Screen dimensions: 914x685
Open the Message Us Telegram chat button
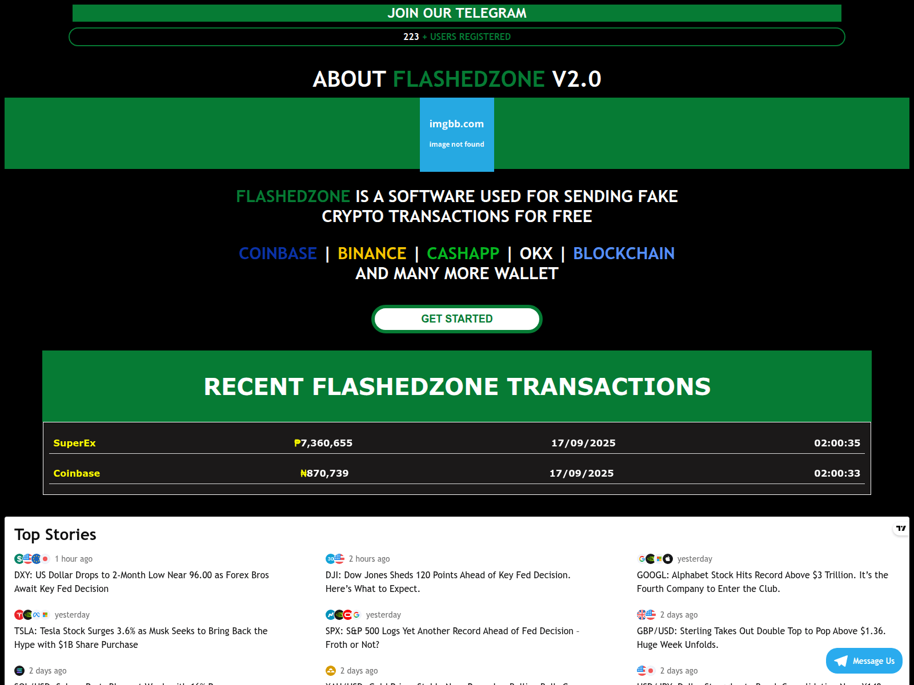click(864, 661)
